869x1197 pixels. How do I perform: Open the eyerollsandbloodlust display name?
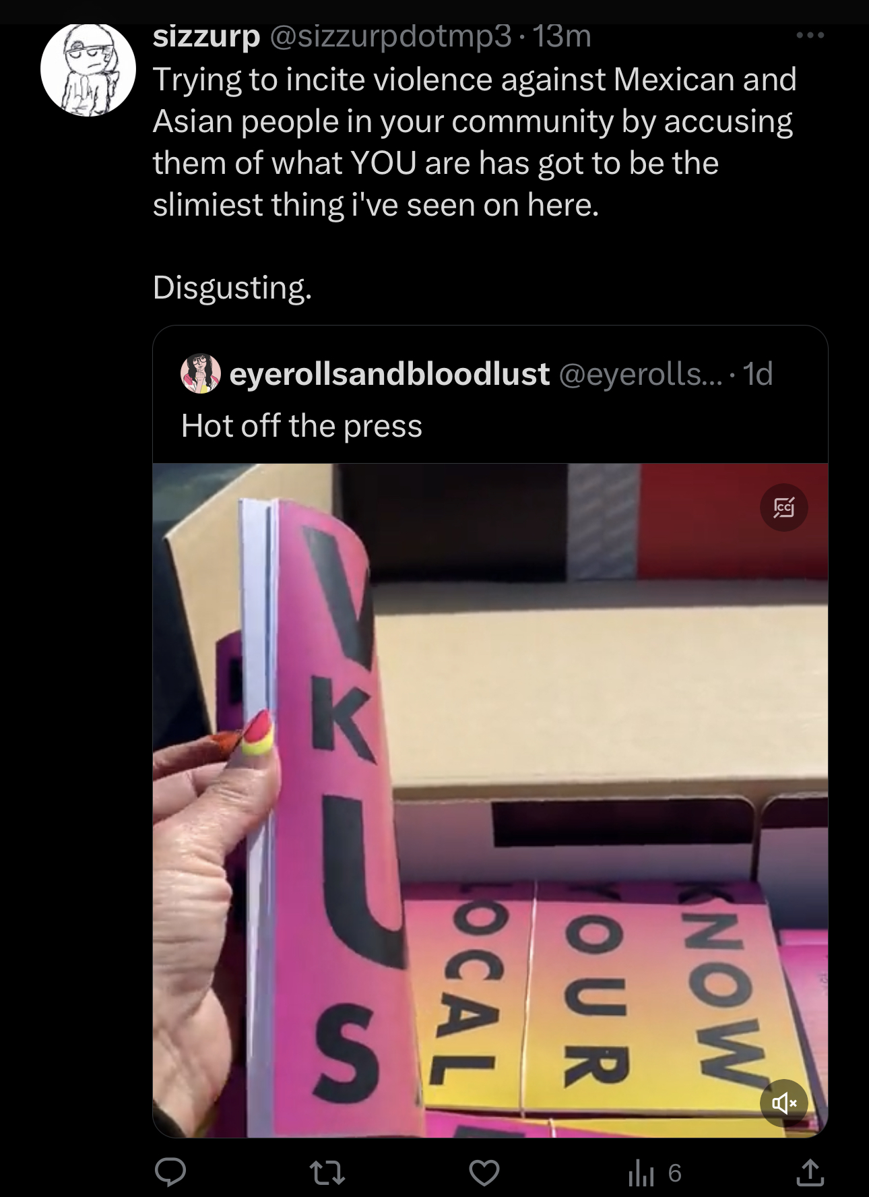(389, 373)
